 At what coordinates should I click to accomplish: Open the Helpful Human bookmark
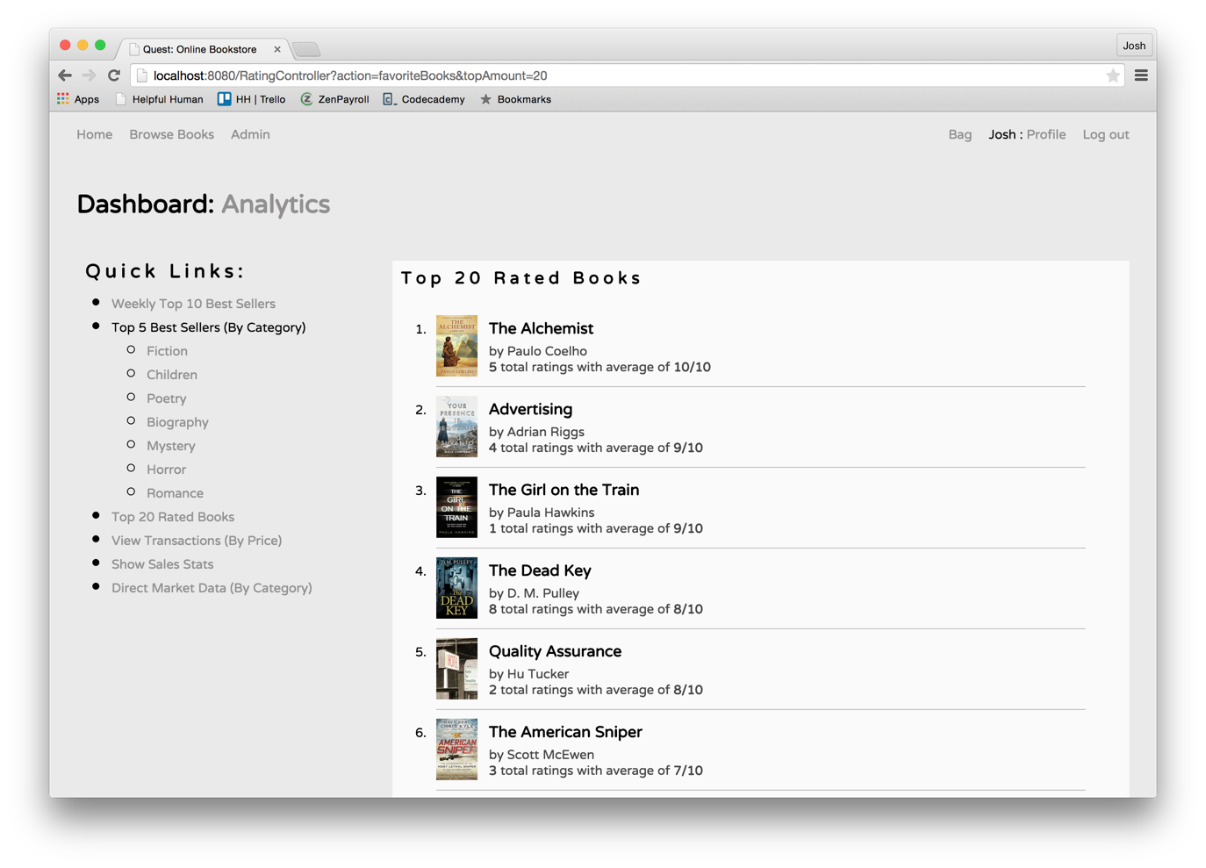tap(160, 99)
